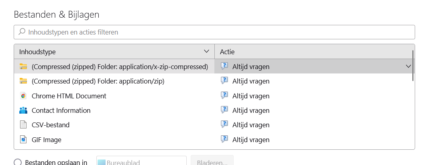Click the CSV-bestand file icon
This screenshot has width=440, height=165.
tap(23, 125)
